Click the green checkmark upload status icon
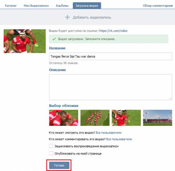 click(54, 39)
